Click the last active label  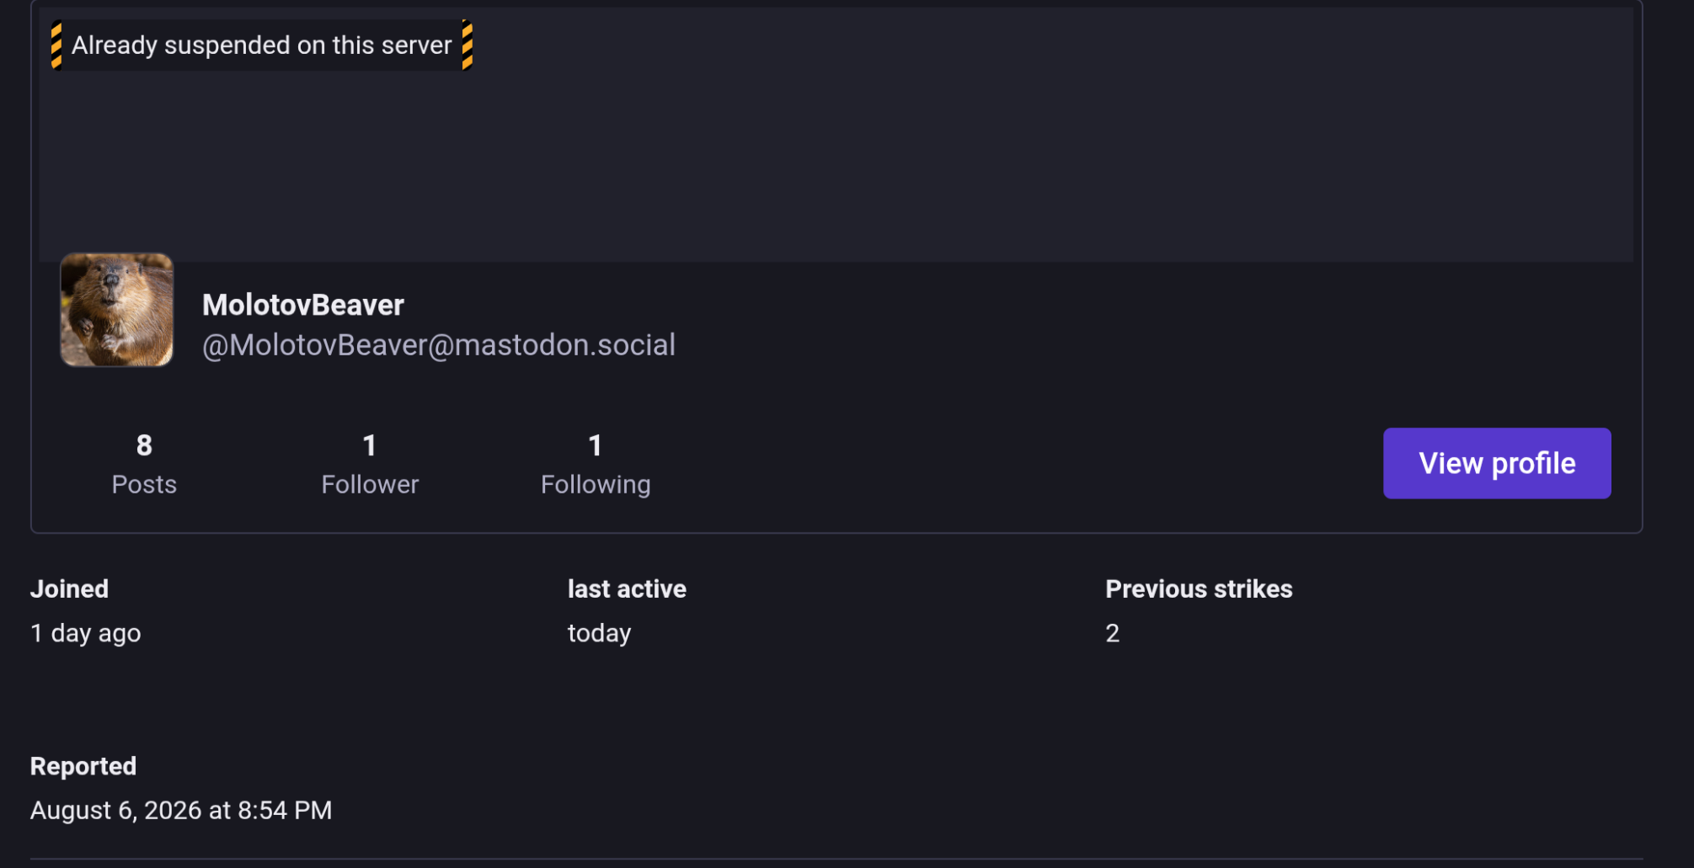tap(627, 588)
